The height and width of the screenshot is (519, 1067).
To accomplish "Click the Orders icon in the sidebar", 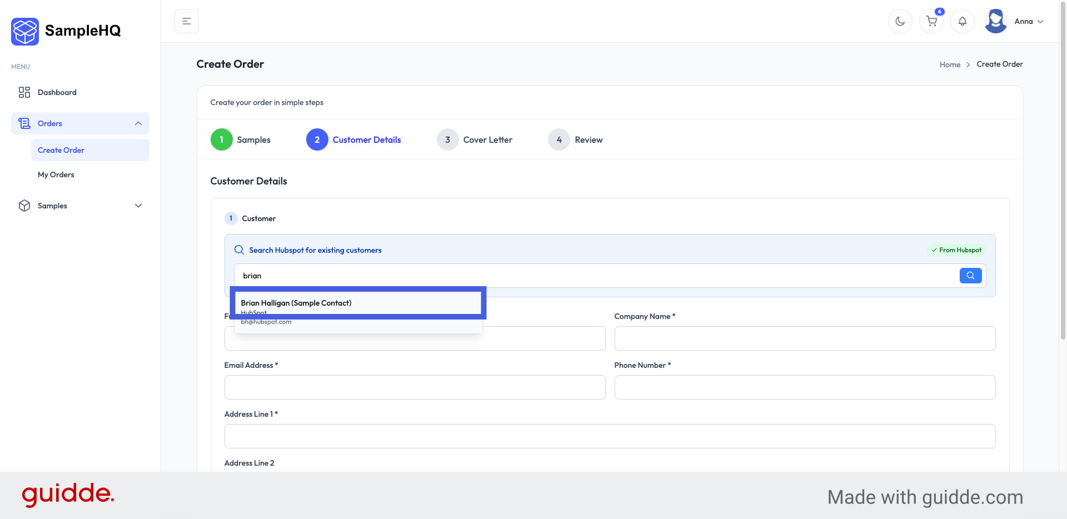I will [x=24, y=123].
